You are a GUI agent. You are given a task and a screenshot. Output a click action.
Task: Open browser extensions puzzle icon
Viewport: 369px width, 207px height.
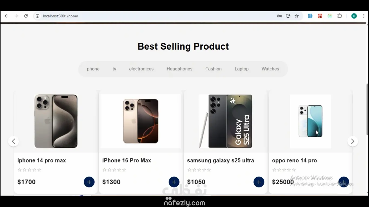pos(340,16)
